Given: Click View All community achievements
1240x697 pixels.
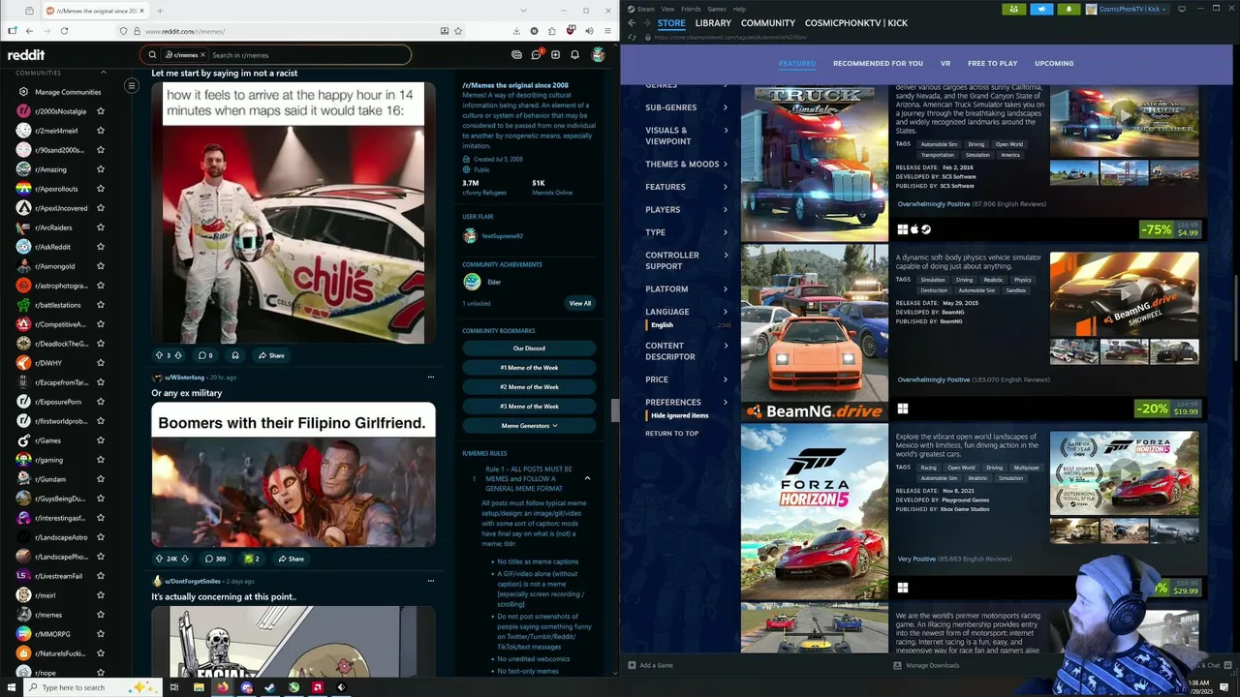Looking at the screenshot, I should pos(579,303).
